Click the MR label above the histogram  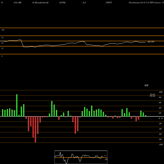click(146, 85)
